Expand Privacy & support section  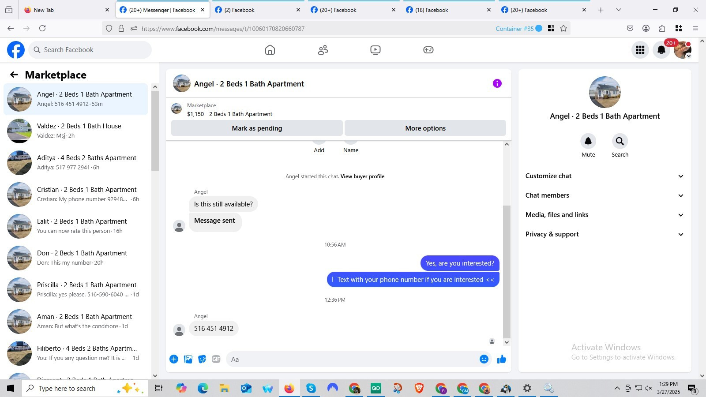click(605, 234)
